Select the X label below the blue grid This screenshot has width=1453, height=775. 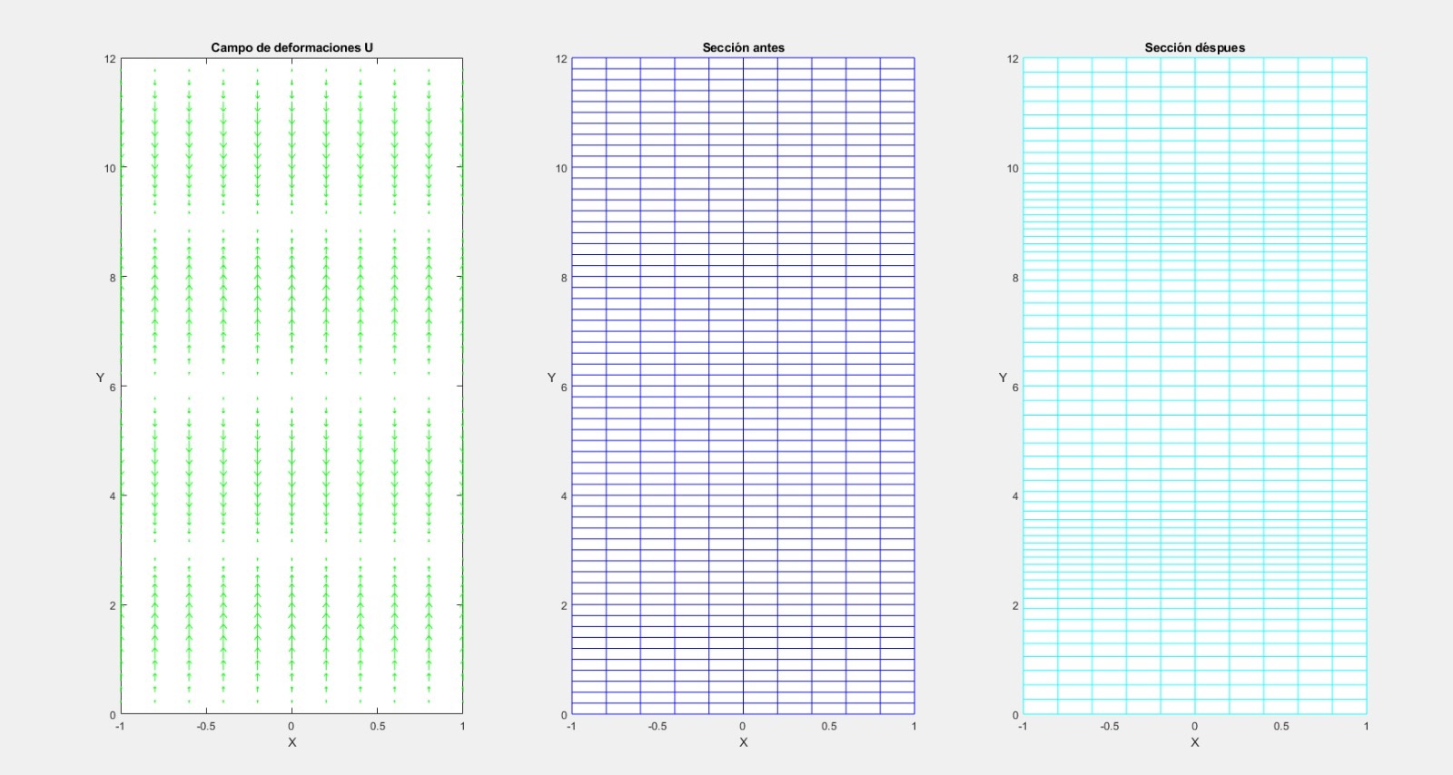click(x=743, y=742)
